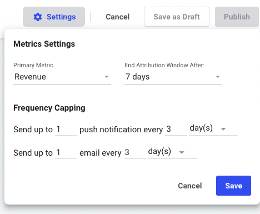Image resolution: width=260 pixels, height=214 pixels.
Task: Cancel the Metrics Settings dialog
Action: click(190, 186)
